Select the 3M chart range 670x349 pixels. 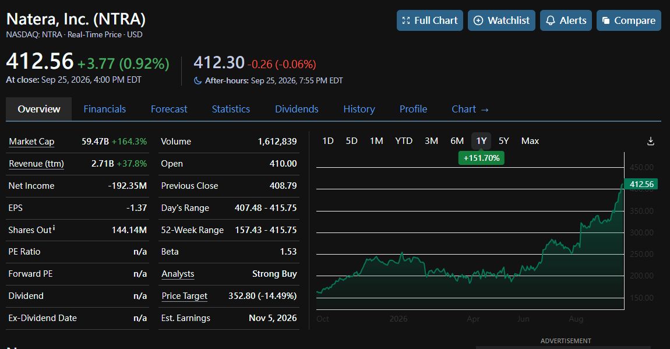coord(431,141)
